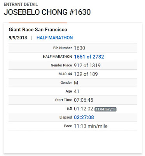Screen dimensions: 145x156
Task: Select the Gender Place 912 of 1319 value
Action: (x=87, y=65)
